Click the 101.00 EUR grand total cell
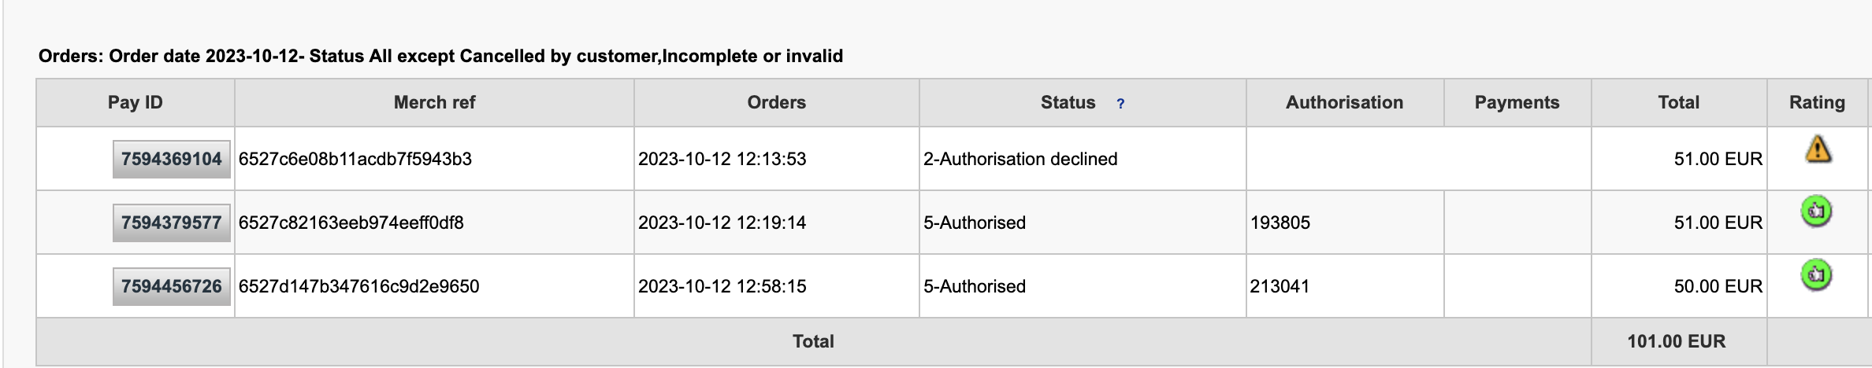1872x368 pixels. click(x=1679, y=341)
